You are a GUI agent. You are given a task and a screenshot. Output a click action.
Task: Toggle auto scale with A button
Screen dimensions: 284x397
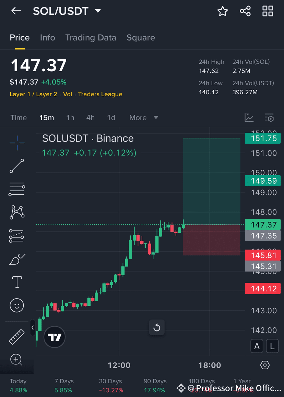[x=257, y=346]
